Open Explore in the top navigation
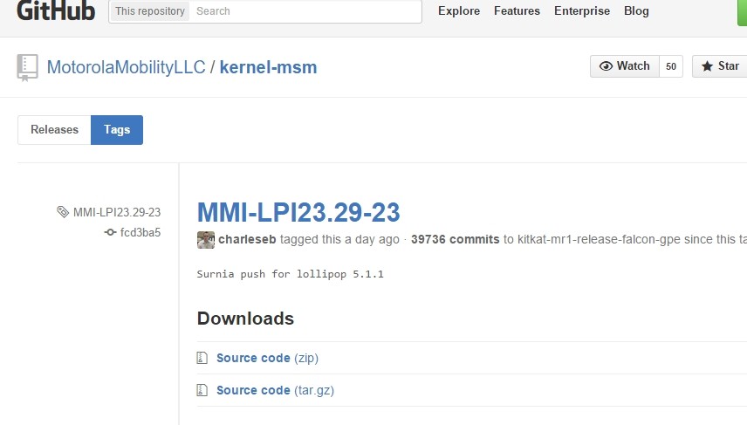 pos(459,11)
